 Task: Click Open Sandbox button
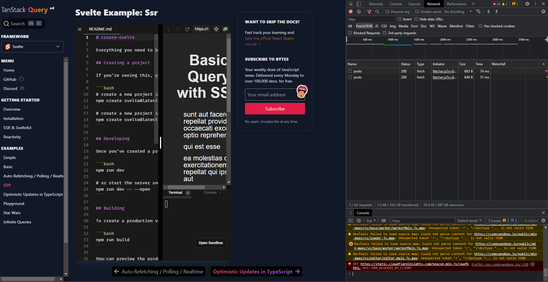pos(211,243)
